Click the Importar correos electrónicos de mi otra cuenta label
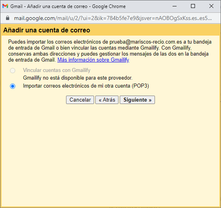Viewport: 221px width, 208px height. point(86,86)
